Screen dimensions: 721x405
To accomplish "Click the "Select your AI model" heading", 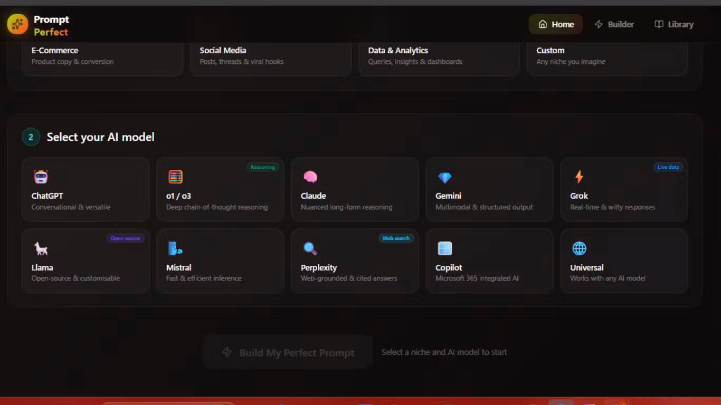I will point(100,137).
